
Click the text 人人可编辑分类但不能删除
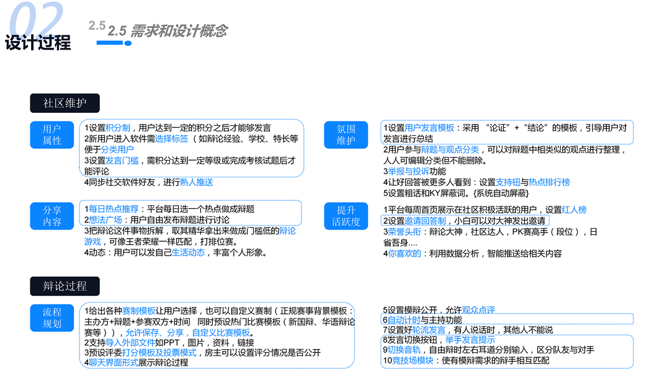tap(435, 161)
